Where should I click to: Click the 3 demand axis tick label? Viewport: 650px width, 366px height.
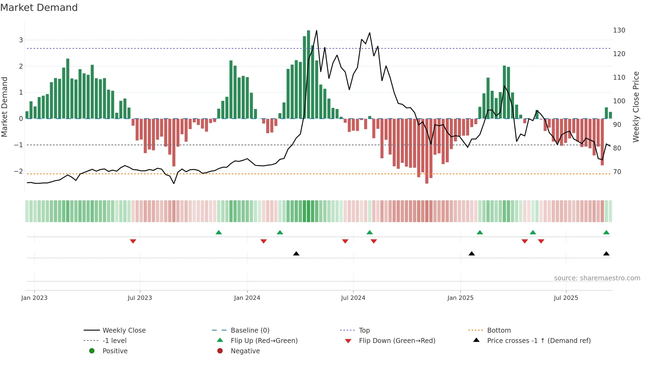click(x=21, y=40)
